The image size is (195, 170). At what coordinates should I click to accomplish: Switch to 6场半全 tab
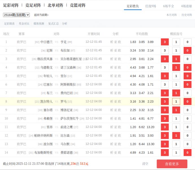[x=168, y=6]
